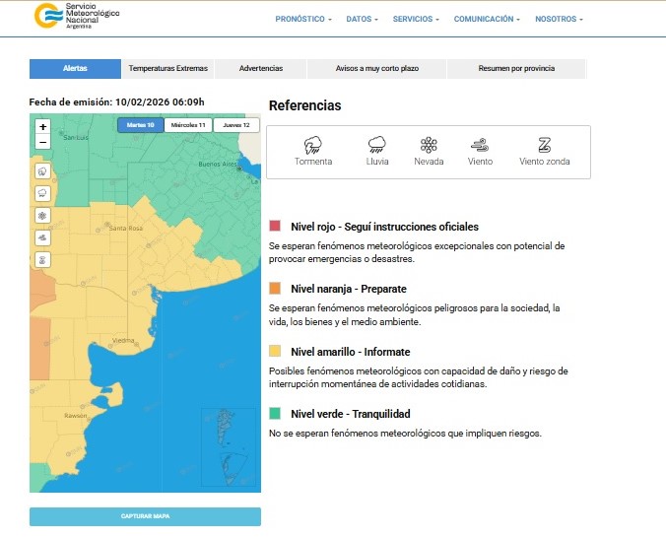This screenshot has height=538, width=666.
Task: Switch map to Miércoles 11
Action: point(188,125)
